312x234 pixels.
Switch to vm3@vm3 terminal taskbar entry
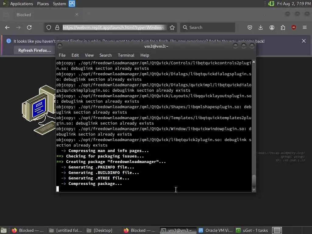coord(178,230)
